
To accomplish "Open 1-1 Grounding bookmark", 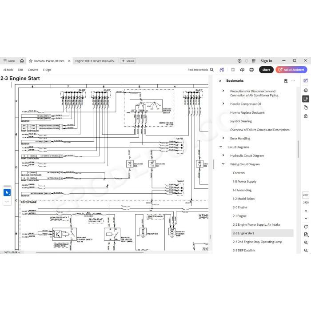I will [x=242, y=190].
